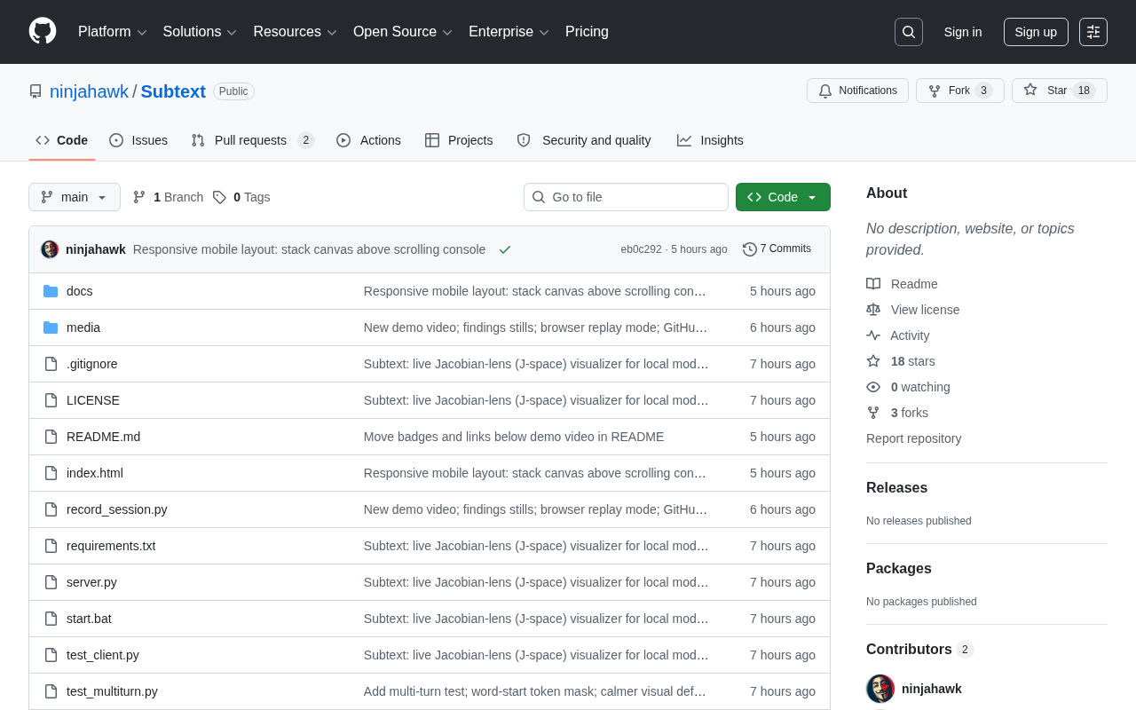1136x710 pixels.
Task: Click the ninjahawk commit author avatar
Action: (x=50, y=249)
